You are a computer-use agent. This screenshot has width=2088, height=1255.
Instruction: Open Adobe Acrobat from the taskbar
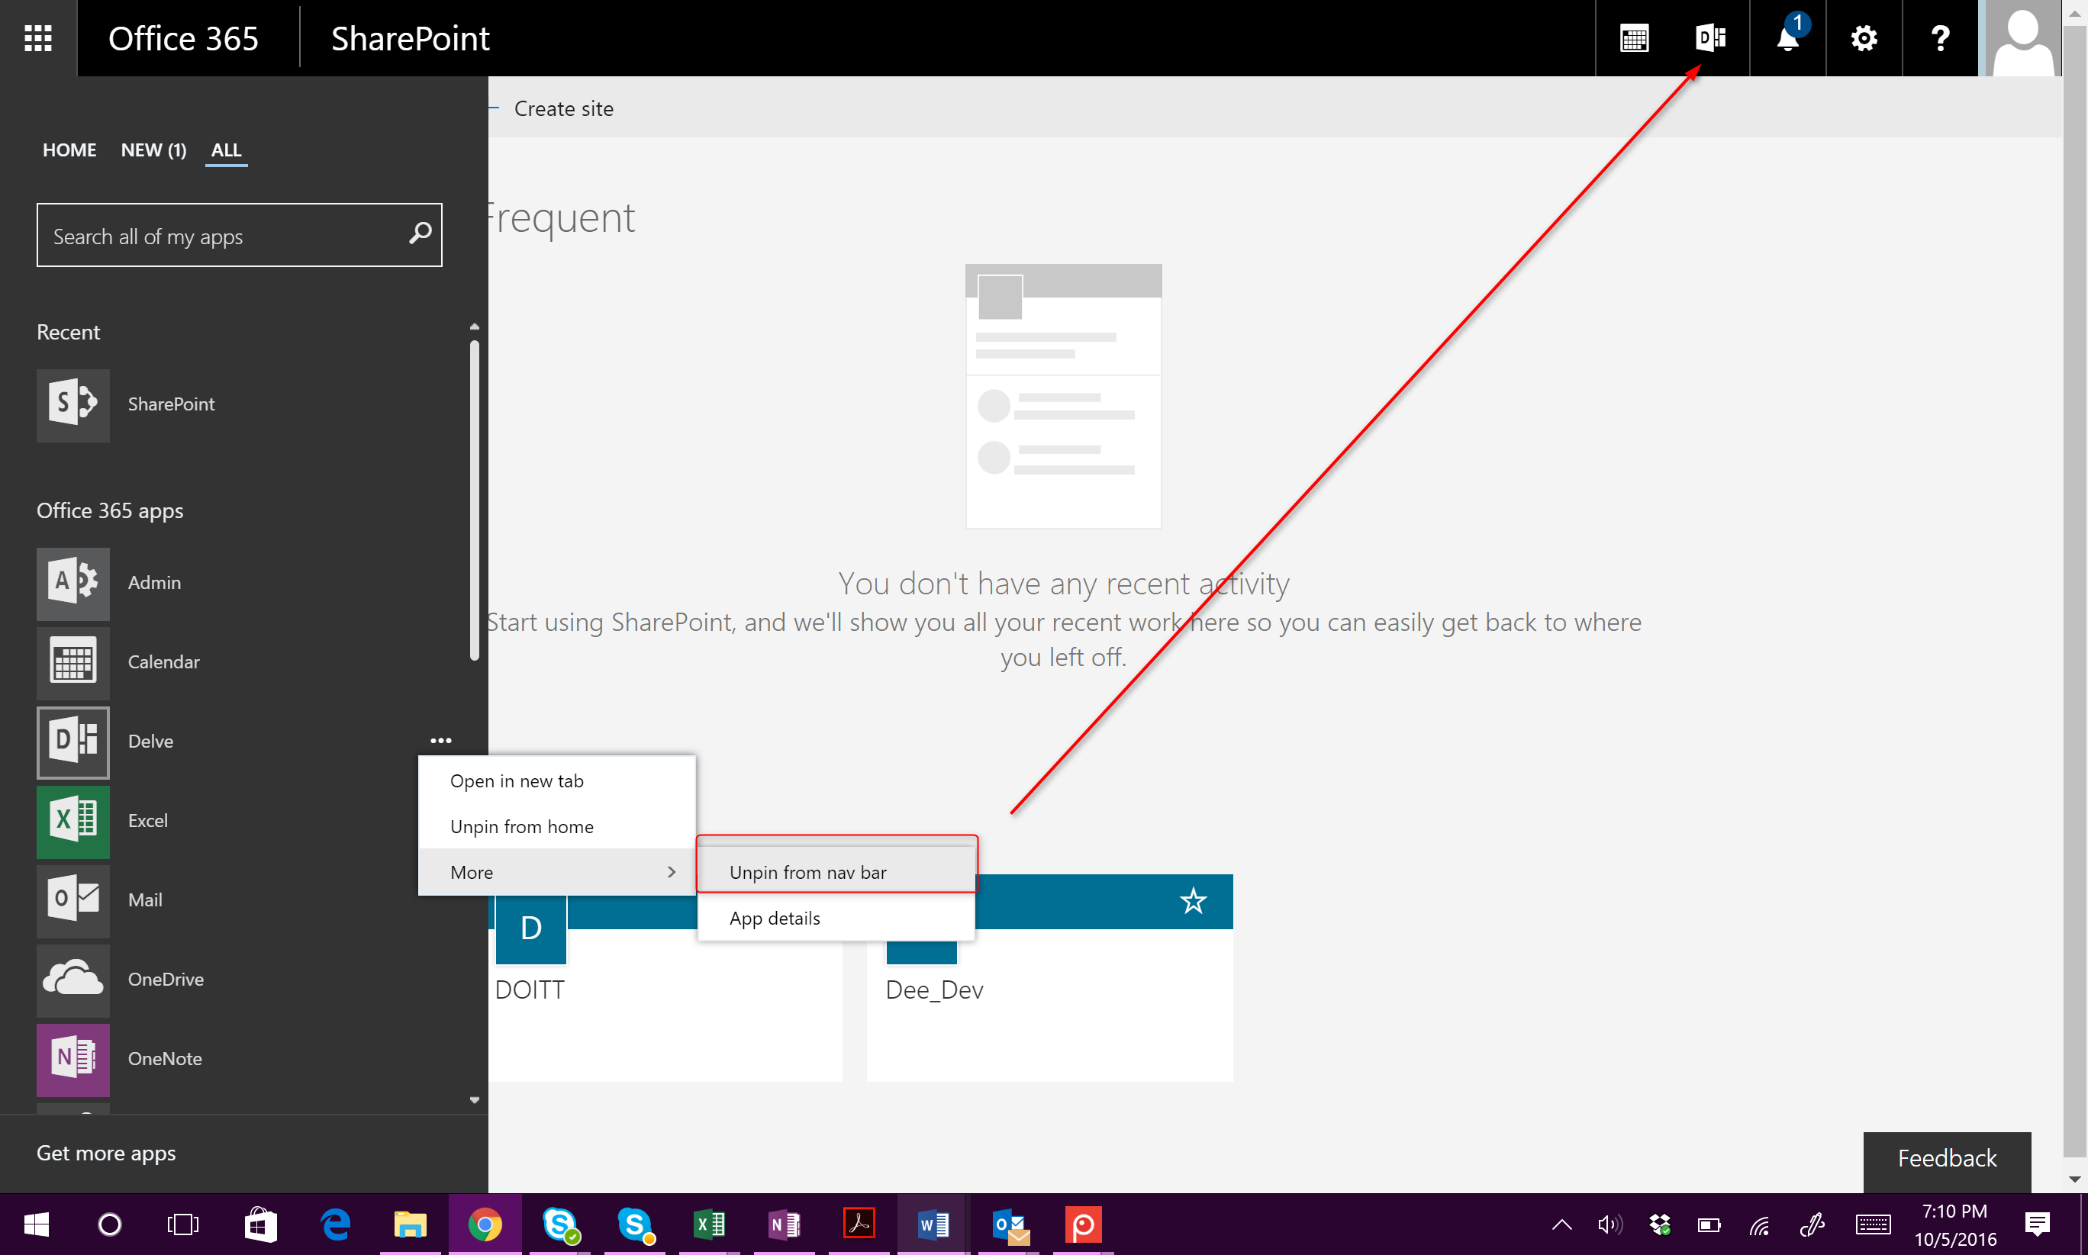tap(859, 1224)
